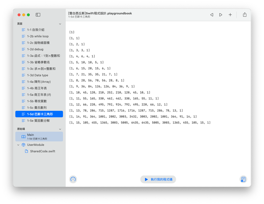Zoom the window with green button
The height and width of the screenshot is (204, 264).
click(29, 15)
